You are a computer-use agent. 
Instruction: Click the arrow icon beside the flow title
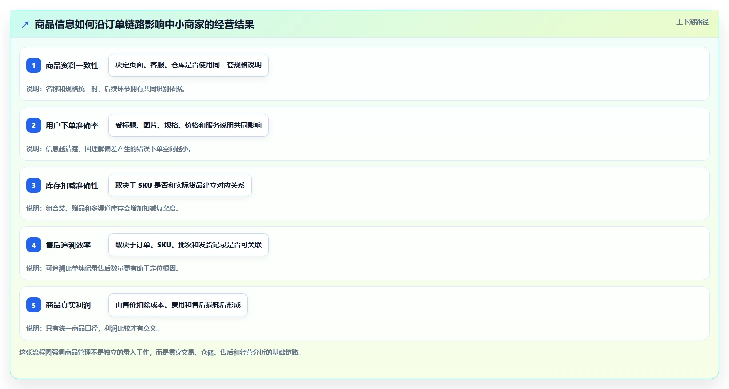tap(25, 24)
